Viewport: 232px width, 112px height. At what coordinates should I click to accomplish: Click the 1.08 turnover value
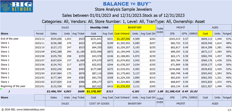coord(160,92)
